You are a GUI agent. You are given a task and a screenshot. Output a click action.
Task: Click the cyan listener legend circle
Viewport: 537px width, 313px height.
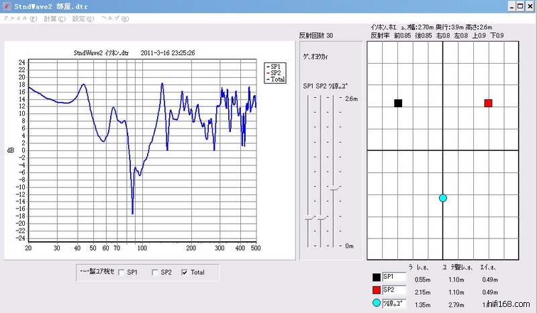[x=375, y=304]
